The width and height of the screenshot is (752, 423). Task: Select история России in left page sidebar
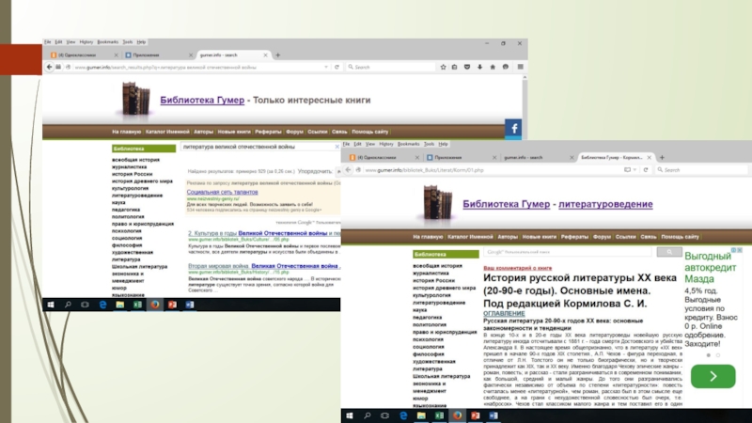coord(132,174)
